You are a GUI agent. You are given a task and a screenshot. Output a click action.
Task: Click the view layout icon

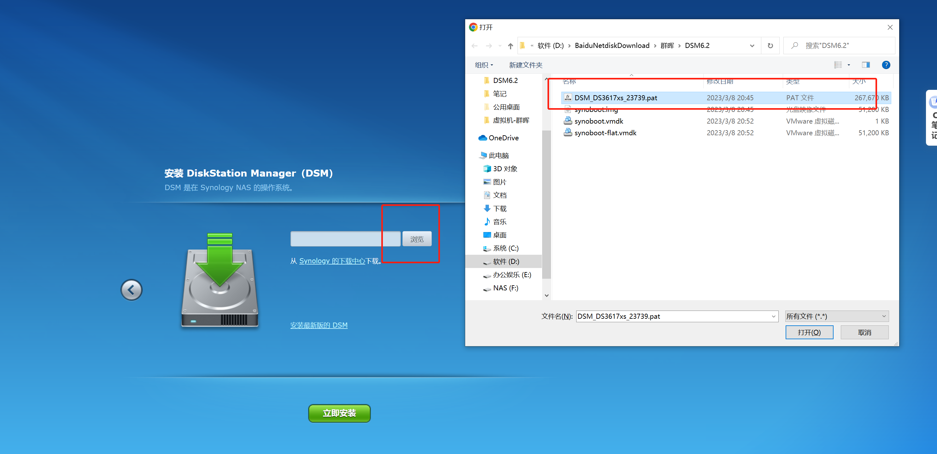838,65
